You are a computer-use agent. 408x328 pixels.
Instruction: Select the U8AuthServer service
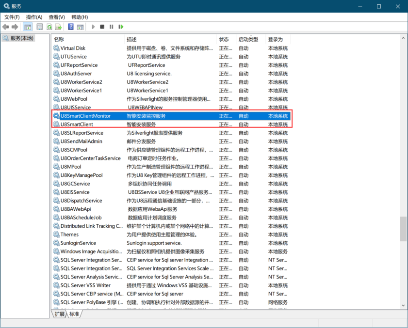(171, 74)
